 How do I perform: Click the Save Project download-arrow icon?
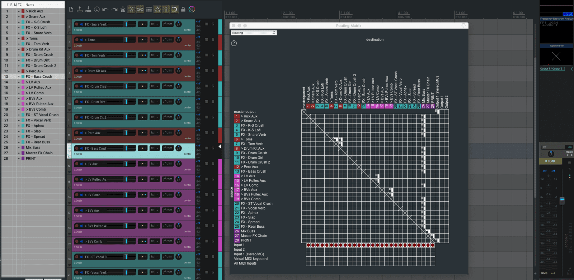click(88, 9)
